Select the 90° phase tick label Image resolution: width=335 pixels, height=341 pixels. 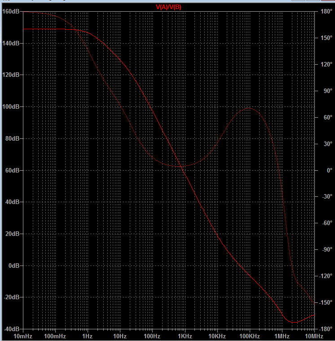328,91
